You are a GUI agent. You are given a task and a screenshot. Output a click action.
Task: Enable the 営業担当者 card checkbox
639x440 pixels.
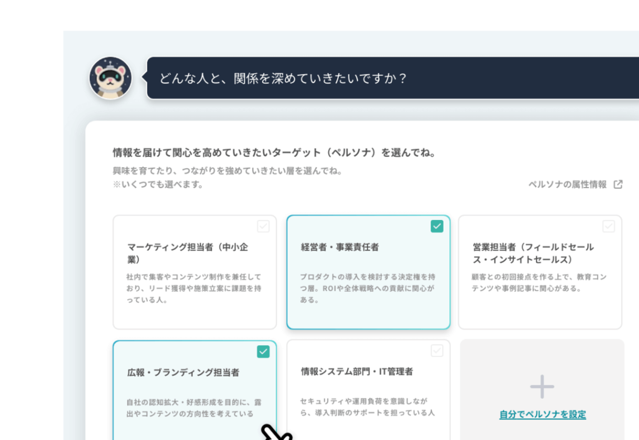[608, 226]
